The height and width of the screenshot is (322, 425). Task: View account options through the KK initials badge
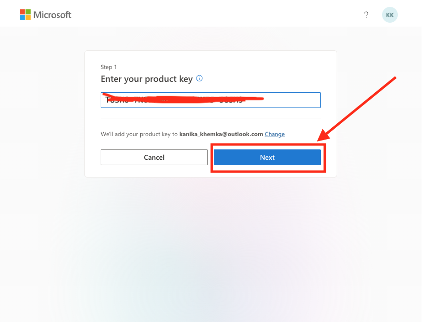(x=389, y=15)
